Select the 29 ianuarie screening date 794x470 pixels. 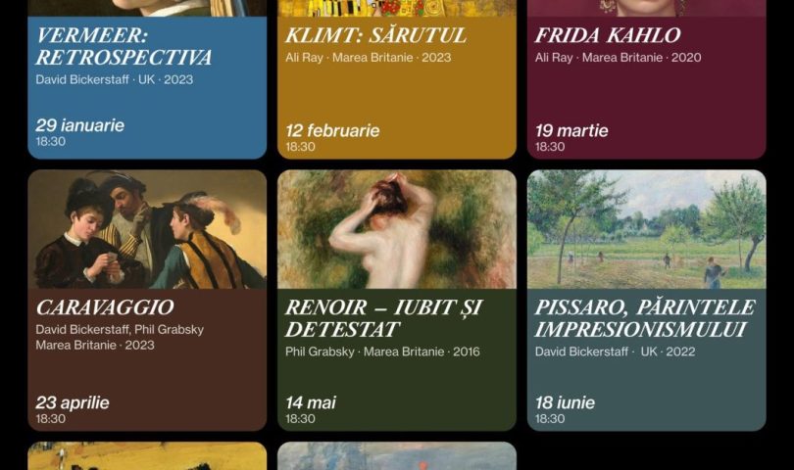pyautogui.click(x=80, y=125)
